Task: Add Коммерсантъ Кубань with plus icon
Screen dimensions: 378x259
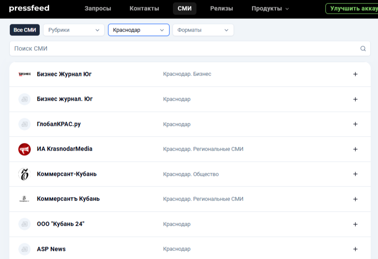Action: pyautogui.click(x=355, y=199)
